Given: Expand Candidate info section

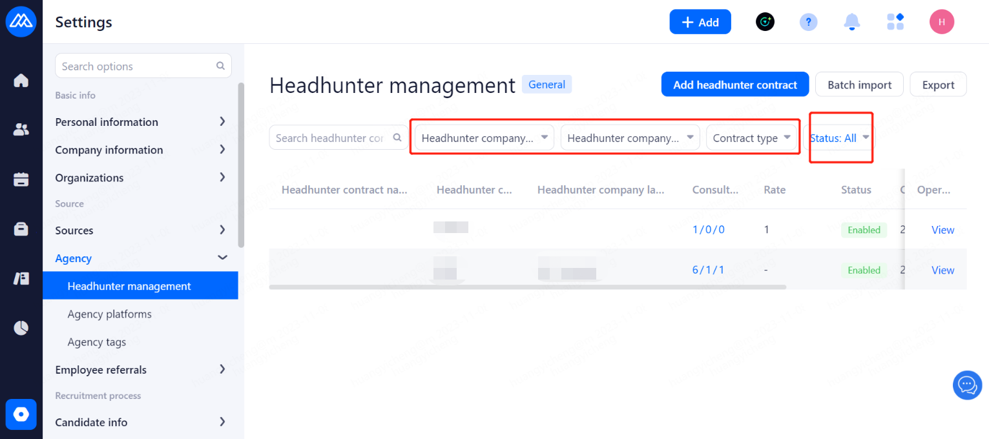Looking at the screenshot, I should pyautogui.click(x=140, y=422).
